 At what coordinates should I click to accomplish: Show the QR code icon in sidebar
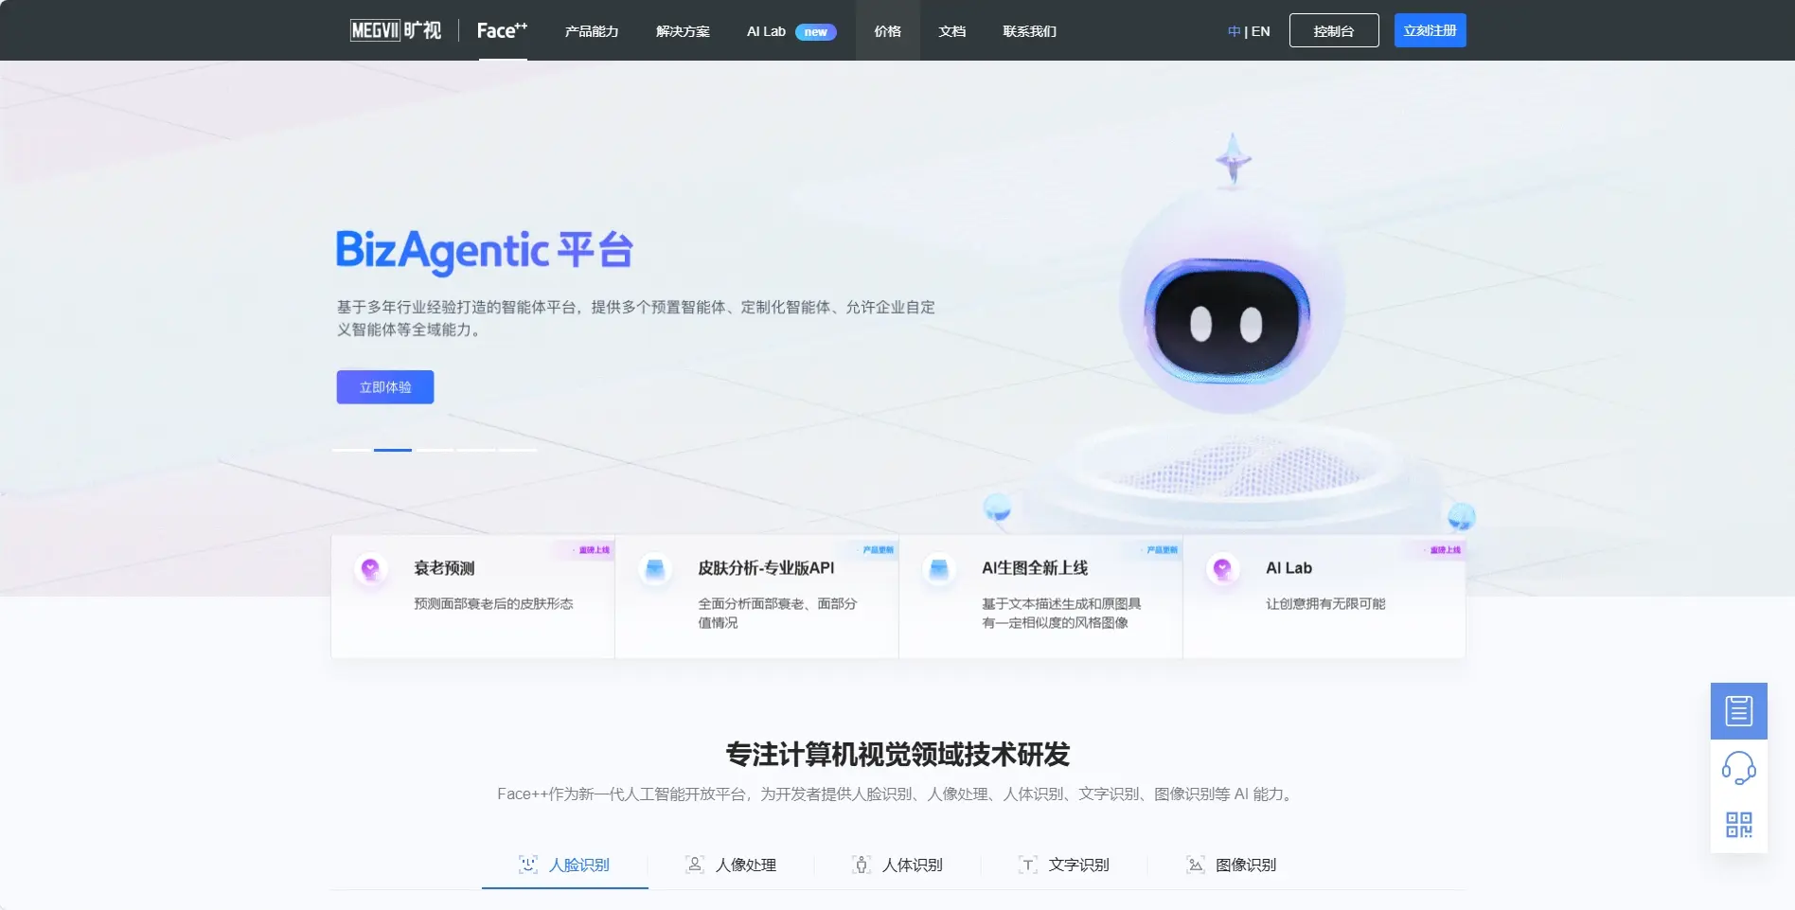tap(1738, 824)
